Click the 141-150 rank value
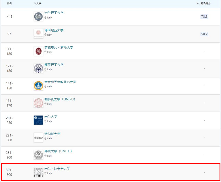 coord(9,86)
